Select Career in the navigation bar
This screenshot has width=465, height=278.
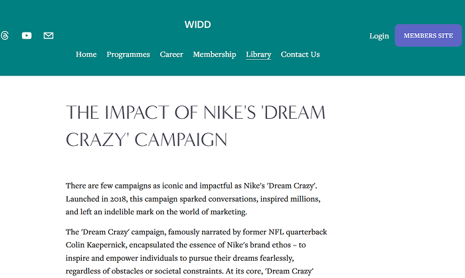click(171, 54)
